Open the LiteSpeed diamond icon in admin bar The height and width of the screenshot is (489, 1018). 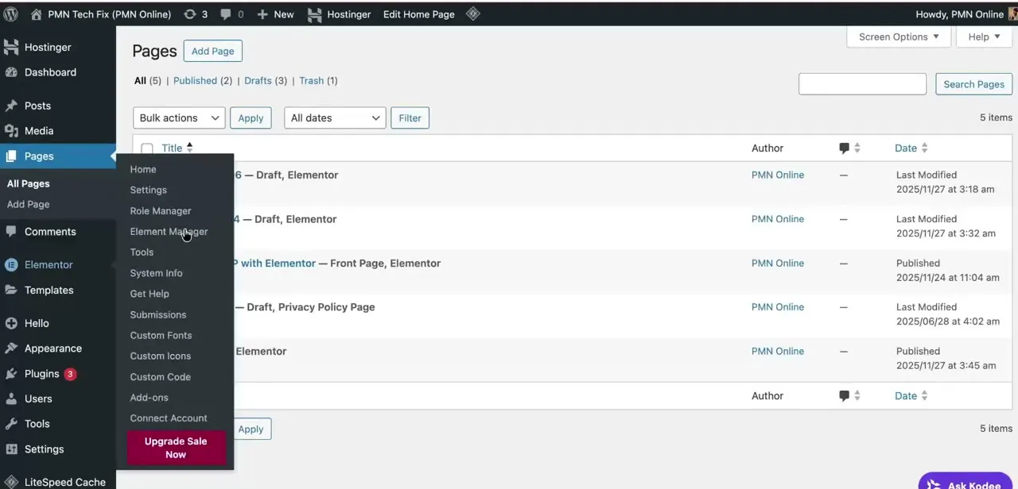click(x=472, y=13)
